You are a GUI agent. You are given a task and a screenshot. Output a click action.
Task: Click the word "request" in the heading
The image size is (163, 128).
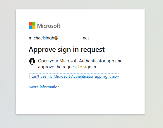(93, 50)
